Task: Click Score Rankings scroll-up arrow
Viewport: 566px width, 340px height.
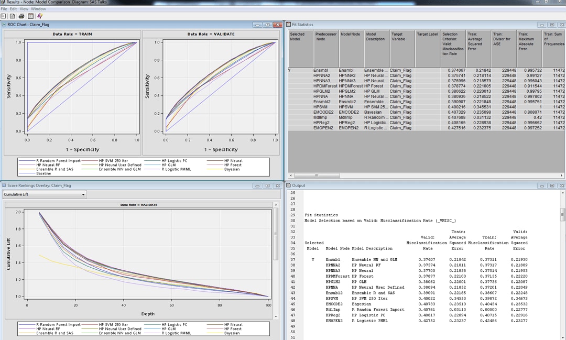Action: [276, 205]
